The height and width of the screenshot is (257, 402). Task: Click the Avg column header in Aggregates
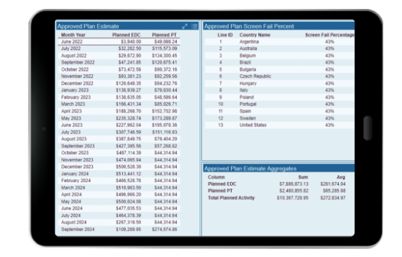click(341, 177)
